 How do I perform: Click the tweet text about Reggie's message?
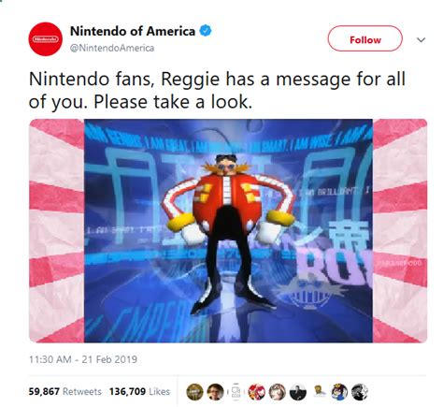217,91
